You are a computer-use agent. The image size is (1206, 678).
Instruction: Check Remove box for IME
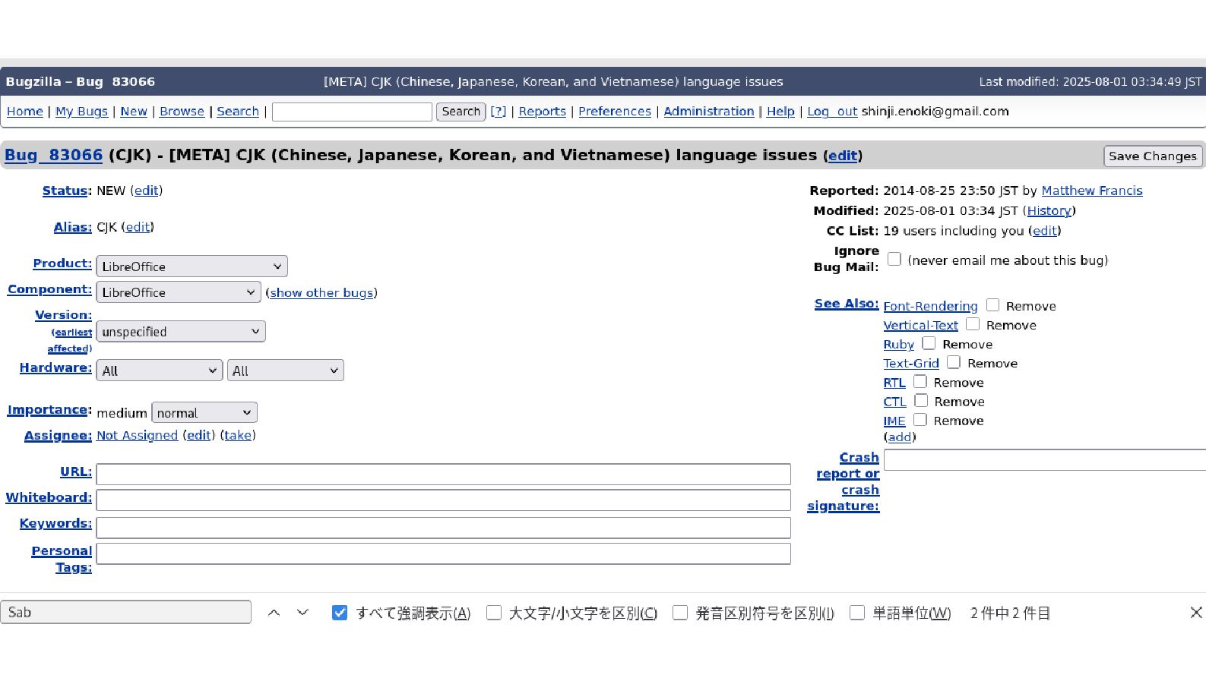pyautogui.click(x=920, y=419)
